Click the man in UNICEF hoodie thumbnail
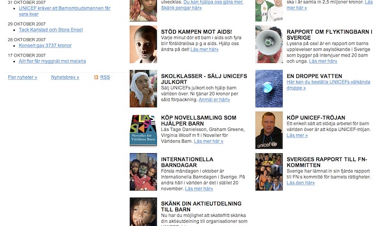The height and width of the screenshot is (226, 381). 269,130
